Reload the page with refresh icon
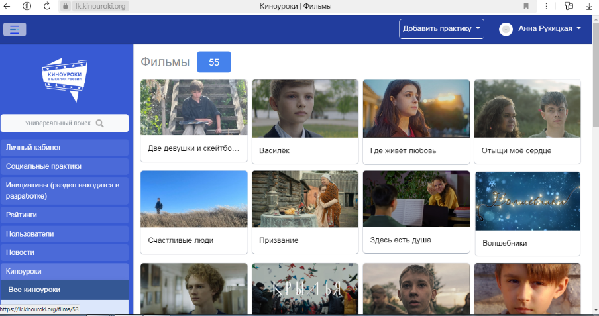 pyautogui.click(x=46, y=6)
